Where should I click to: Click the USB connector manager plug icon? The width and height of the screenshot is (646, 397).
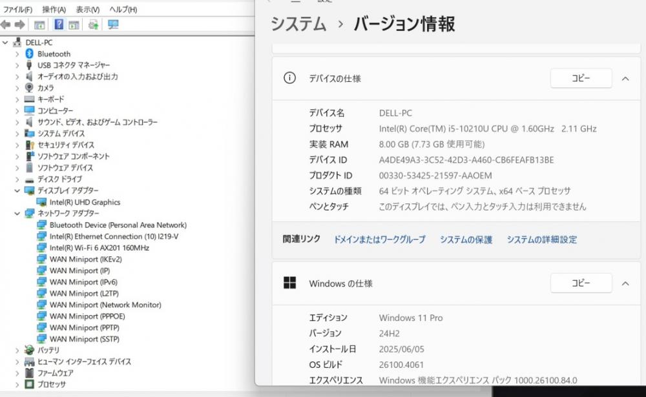(29, 65)
